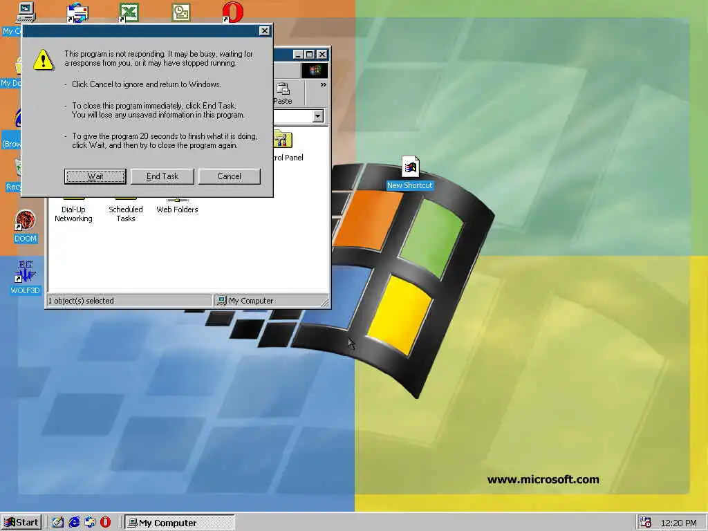
Task: Open the Start menu
Action: (x=21, y=523)
